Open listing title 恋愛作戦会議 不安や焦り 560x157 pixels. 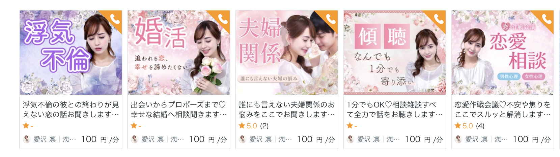click(x=503, y=109)
